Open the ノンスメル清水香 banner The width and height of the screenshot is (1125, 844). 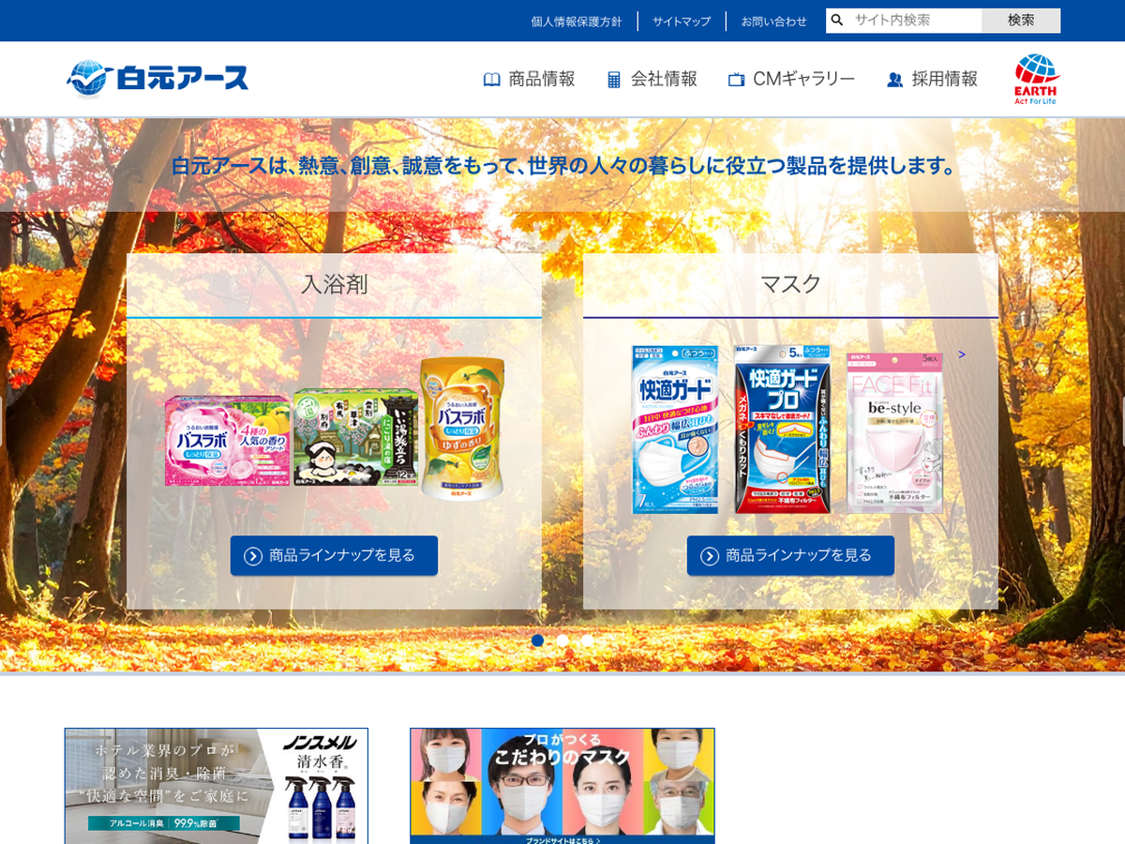click(x=217, y=786)
